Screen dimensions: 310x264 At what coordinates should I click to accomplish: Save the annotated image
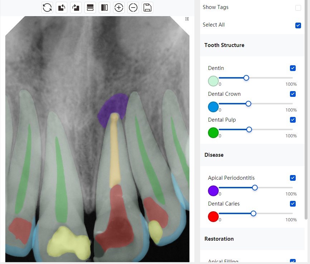147,8
